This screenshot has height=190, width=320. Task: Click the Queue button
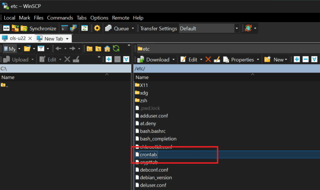pos(117,28)
